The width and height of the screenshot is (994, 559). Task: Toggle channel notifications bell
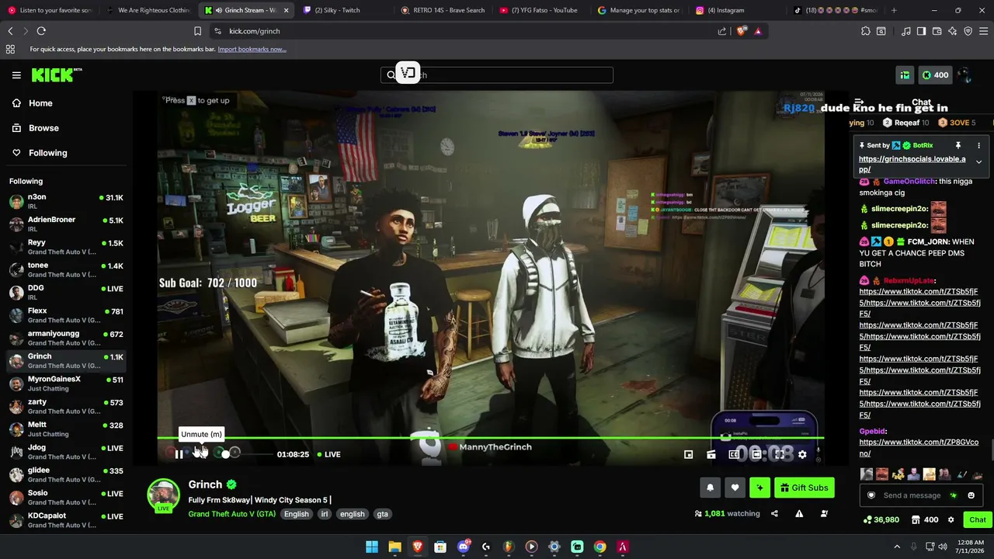pos(710,488)
